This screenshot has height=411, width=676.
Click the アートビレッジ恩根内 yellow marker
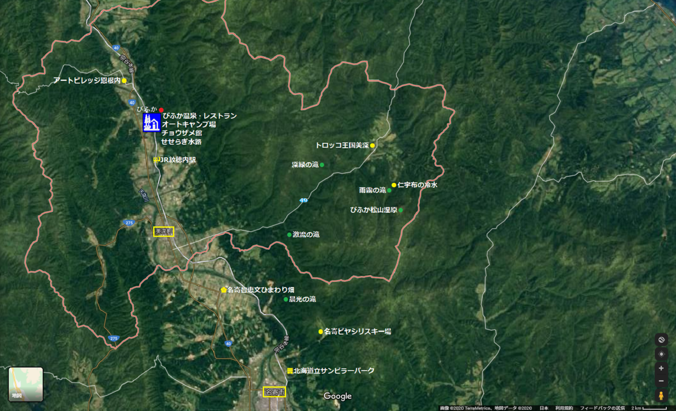124,80
